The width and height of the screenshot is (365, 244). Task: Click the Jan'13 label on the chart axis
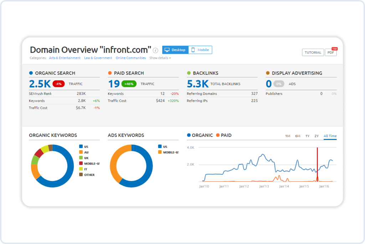(264, 186)
